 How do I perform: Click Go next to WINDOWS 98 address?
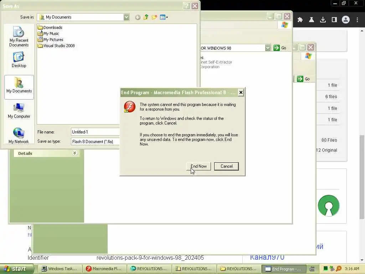[280, 48]
